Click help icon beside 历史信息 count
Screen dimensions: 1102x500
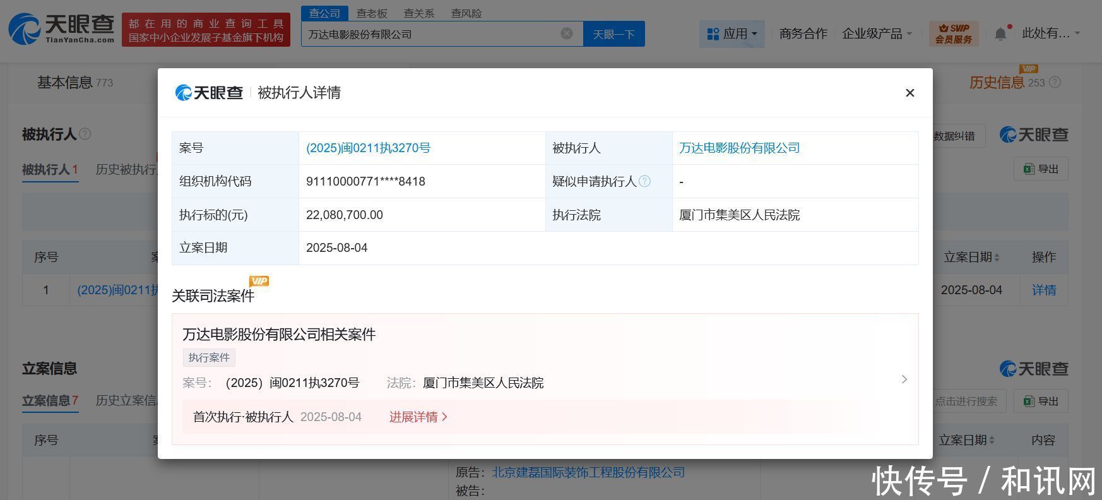coord(1055,83)
